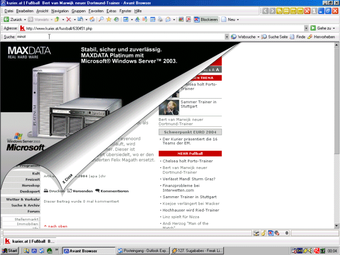
Task: Open Hochhauser wird Ried-Trainer link
Action: pos(191,210)
